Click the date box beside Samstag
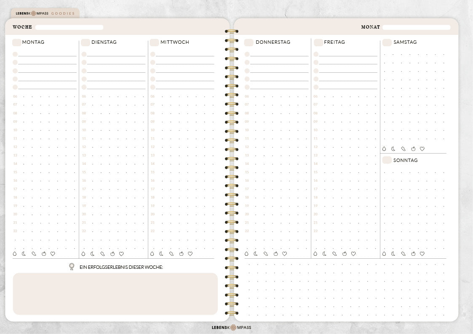 click(387, 42)
